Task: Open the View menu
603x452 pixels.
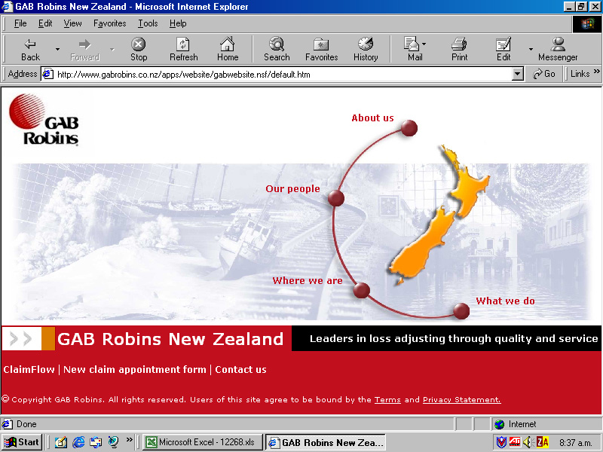Action: coord(72,23)
